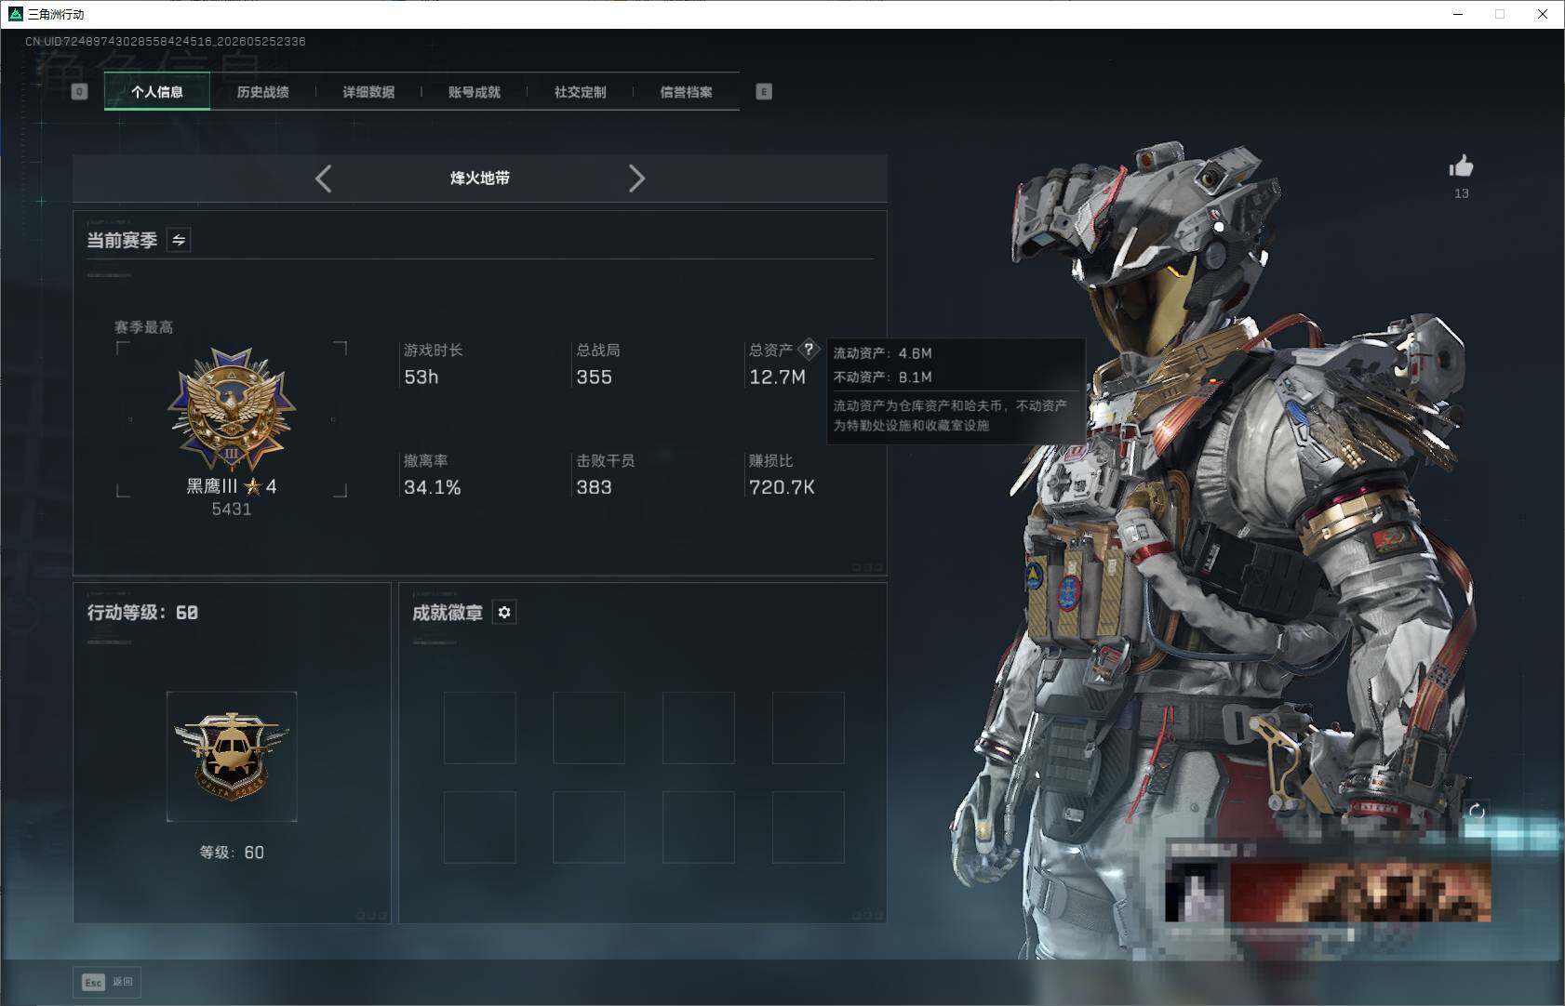Click the 总资产 question mark help icon
Screen dimensions: 1565x1006
809,350
